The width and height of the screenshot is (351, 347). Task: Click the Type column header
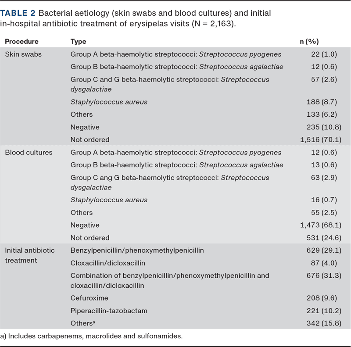click(78, 42)
